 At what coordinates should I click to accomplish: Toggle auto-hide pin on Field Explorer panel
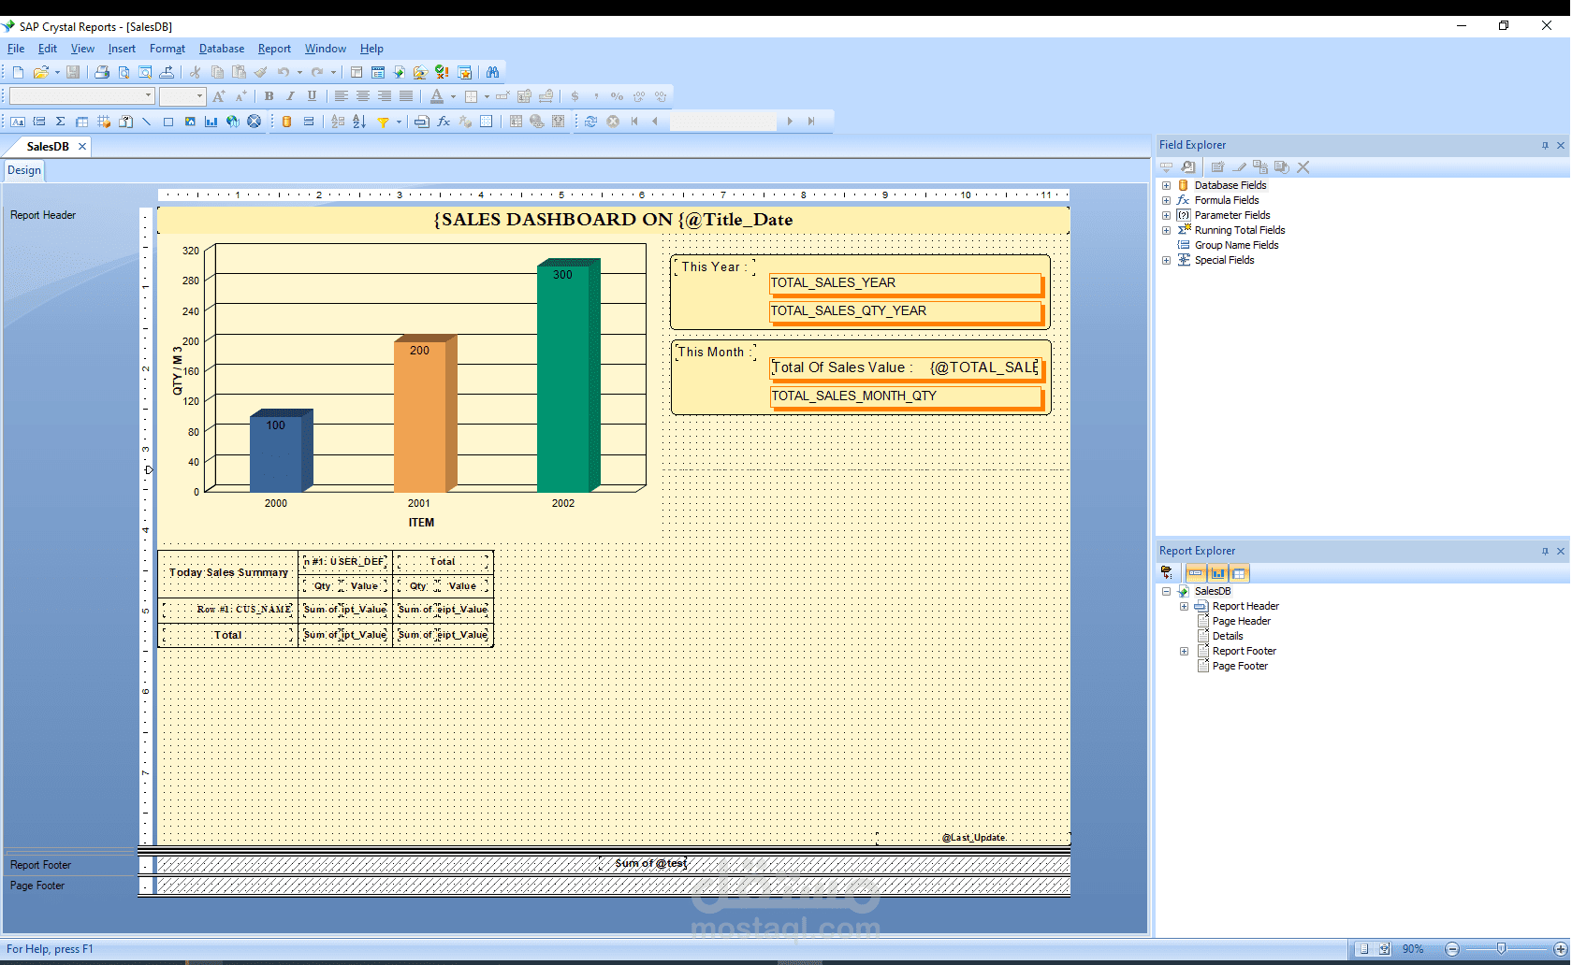1544,145
